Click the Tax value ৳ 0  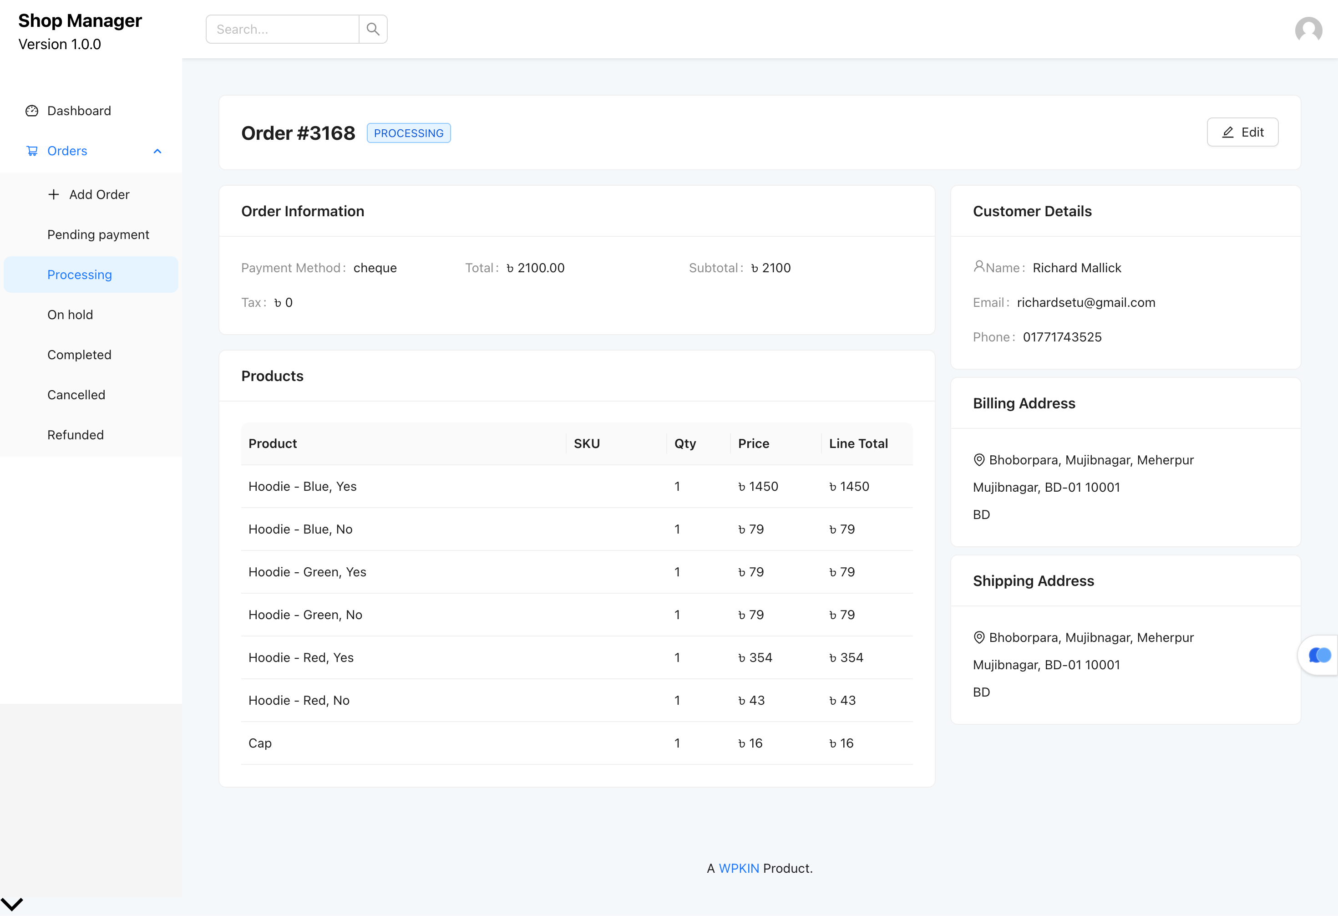pos(283,302)
